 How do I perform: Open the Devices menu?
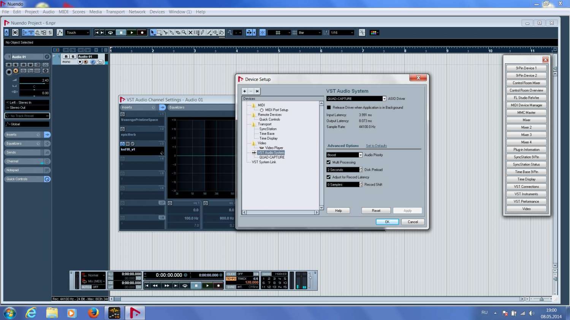157,12
